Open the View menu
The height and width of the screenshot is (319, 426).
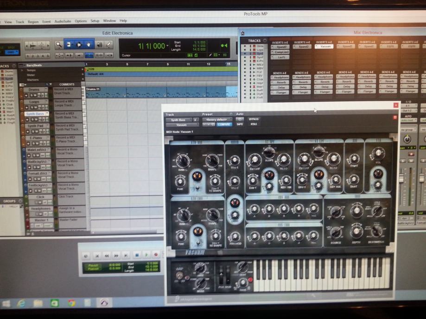click(x=8, y=22)
